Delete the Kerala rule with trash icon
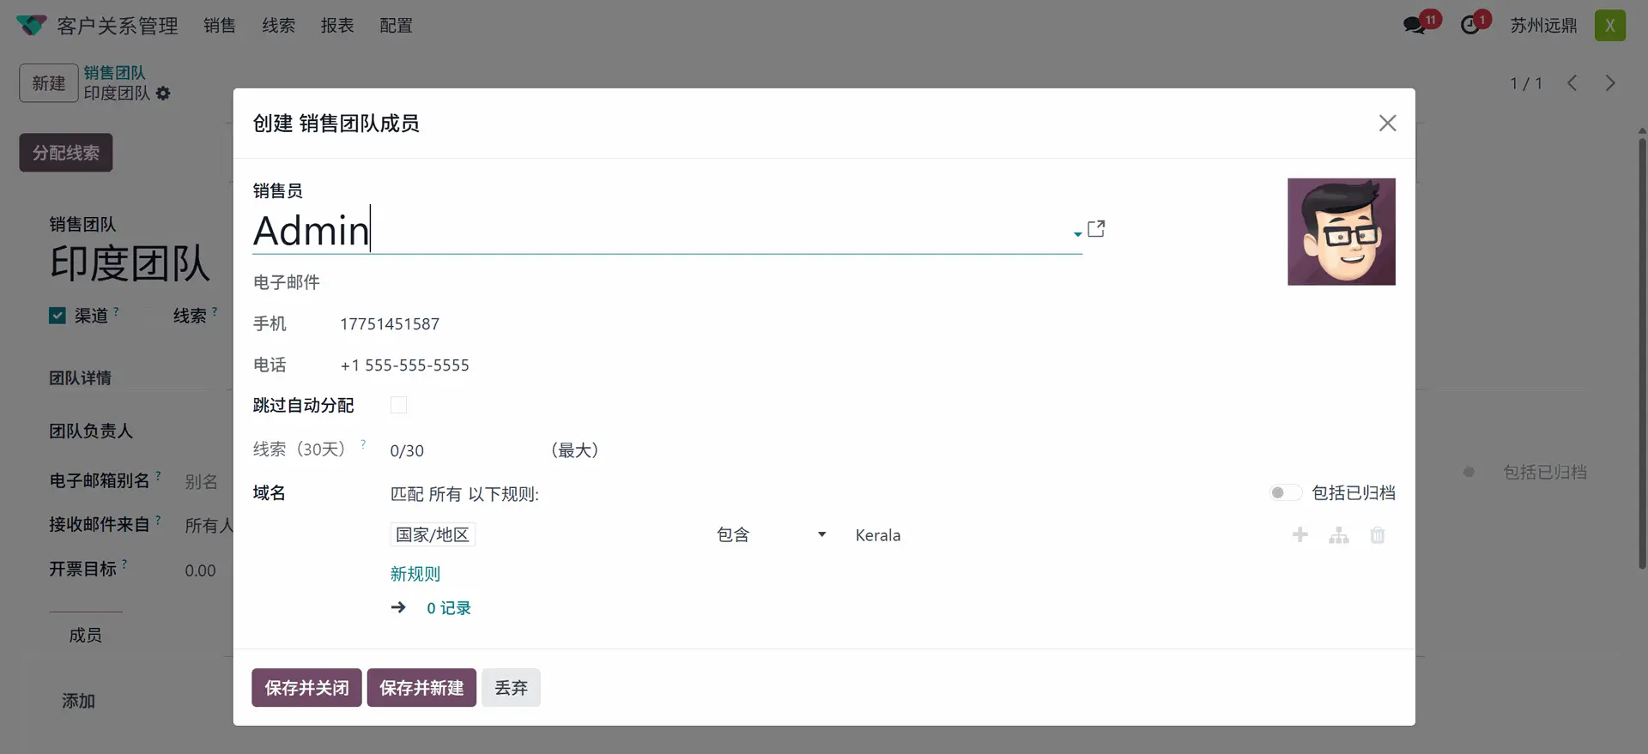Screen dimensions: 1648x754 tap(1378, 536)
